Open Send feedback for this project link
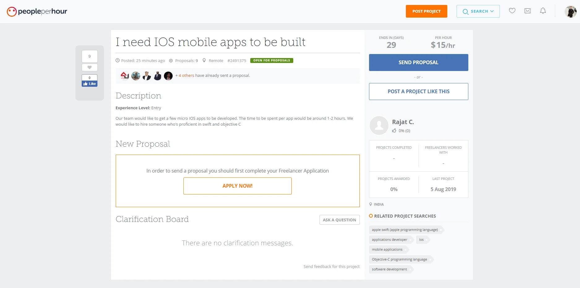580x288 pixels. tap(331, 266)
